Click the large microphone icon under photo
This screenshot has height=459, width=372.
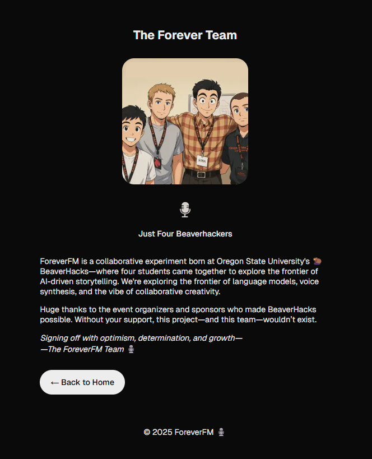[x=185, y=210]
